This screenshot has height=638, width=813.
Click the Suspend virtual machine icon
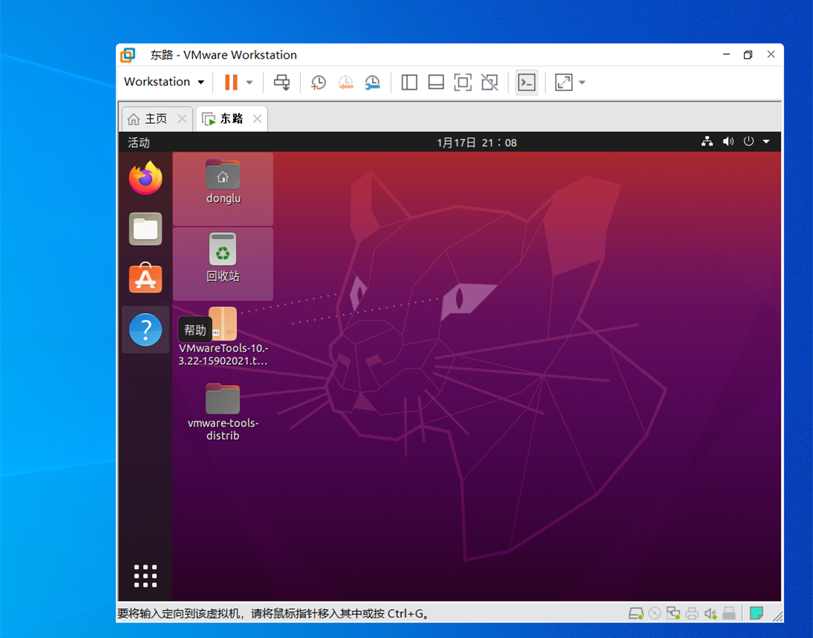tap(231, 82)
